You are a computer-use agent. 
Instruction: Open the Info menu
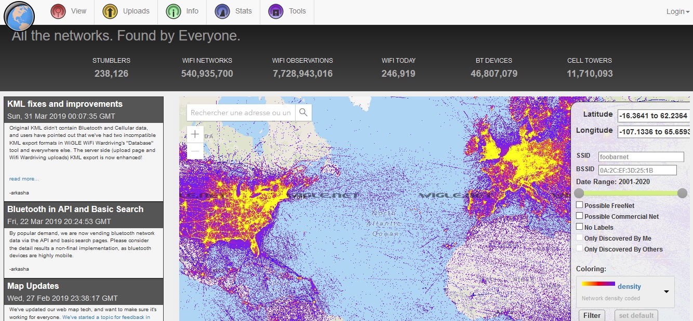pyautogui.click(x=182, y=11)
